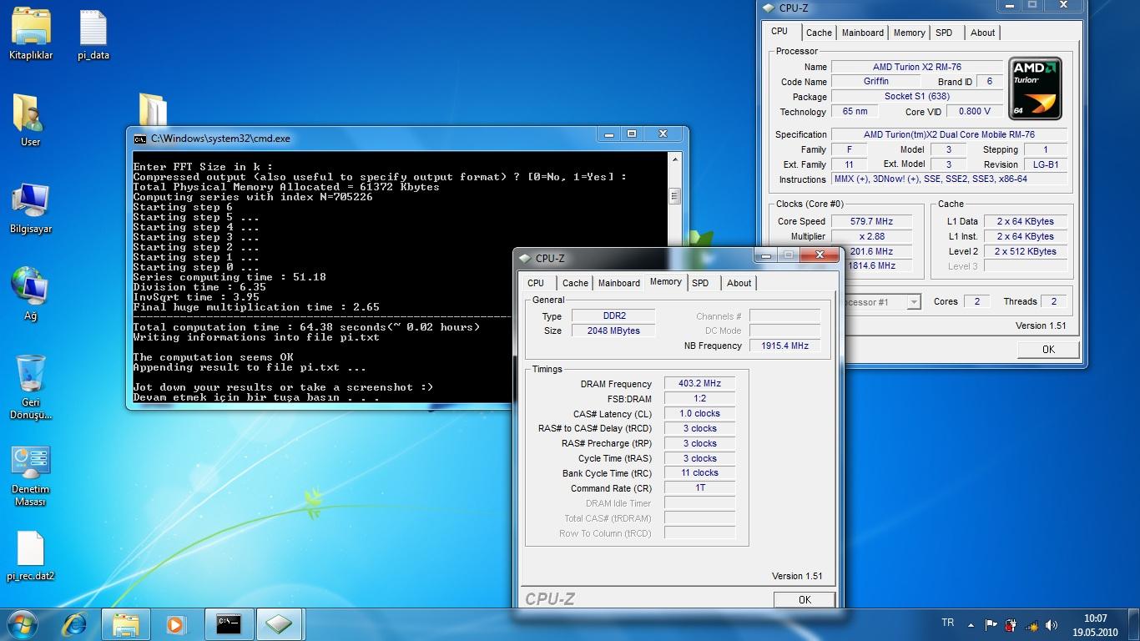Click cmd window scrollbar up arrow

(x=674, y=159)
